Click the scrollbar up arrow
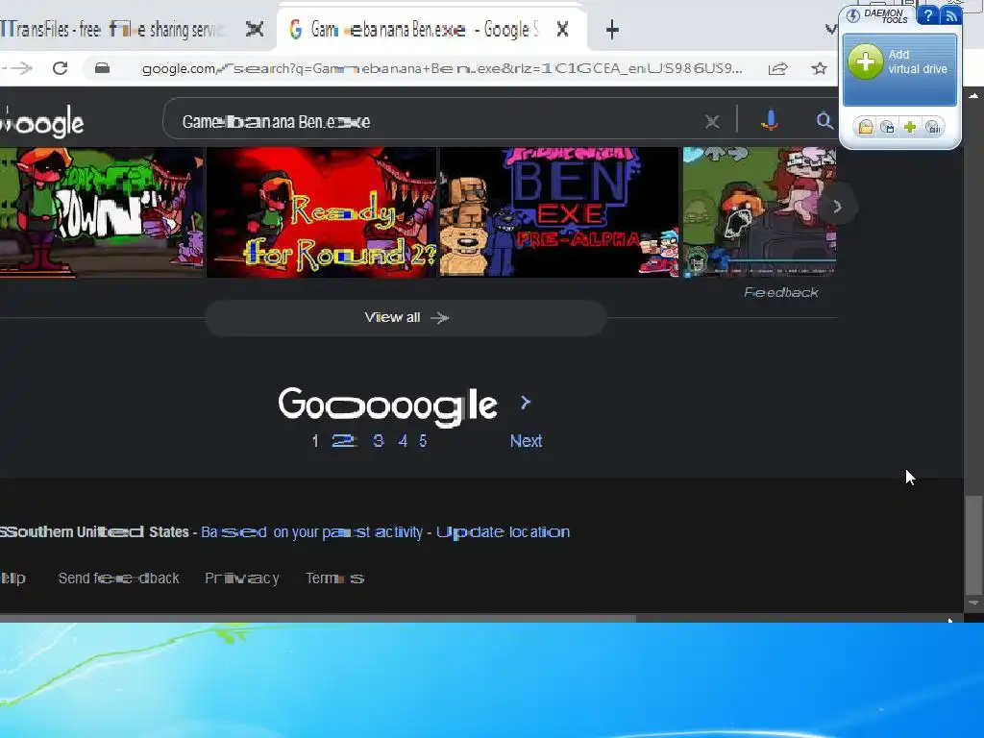984x738 pixels. pos(973,96)
